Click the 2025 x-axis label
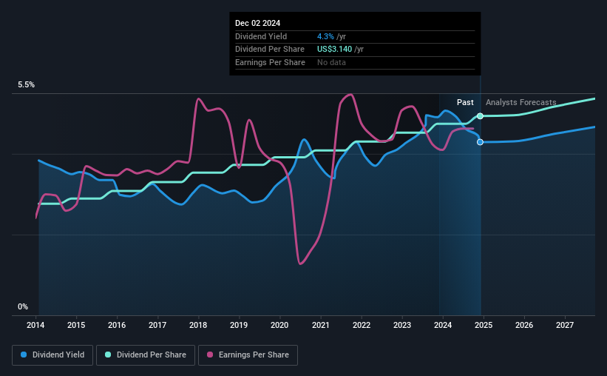The width and height of the screenshot is (607, 376). pos(484,325)
